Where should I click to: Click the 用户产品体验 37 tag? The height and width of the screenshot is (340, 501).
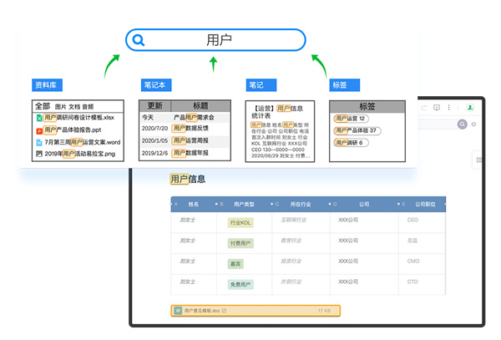[x=357, y=130]
